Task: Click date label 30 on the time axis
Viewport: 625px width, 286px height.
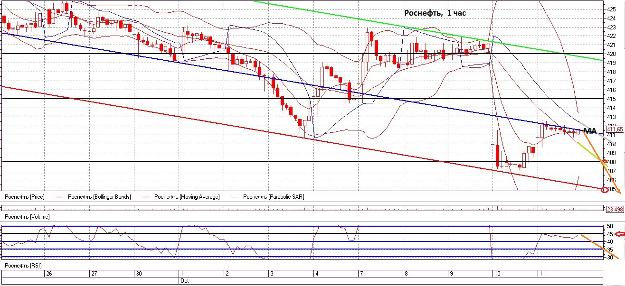Action: pyautogui.click(x=139, y=274)
